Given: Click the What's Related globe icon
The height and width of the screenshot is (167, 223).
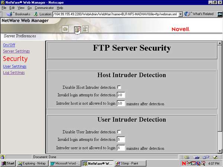Looking at the screenshot, I should click(187, 14).
